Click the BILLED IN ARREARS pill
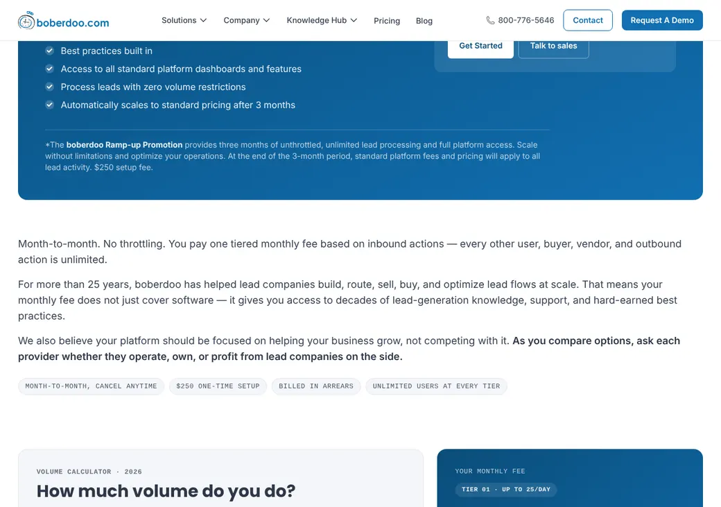The height and width of the screenshot is (507, 721). coord(316,386)
